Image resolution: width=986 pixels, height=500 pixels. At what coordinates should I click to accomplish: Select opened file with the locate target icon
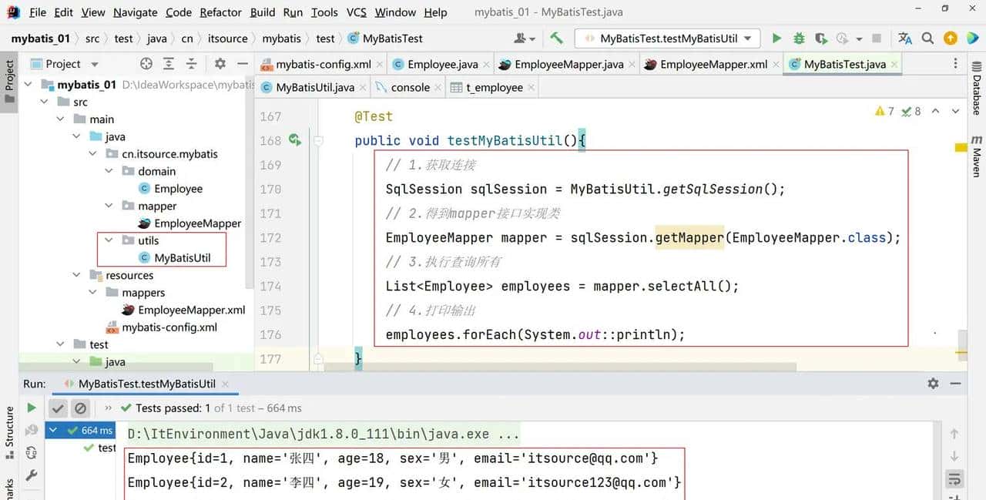[x=146, y=64]
